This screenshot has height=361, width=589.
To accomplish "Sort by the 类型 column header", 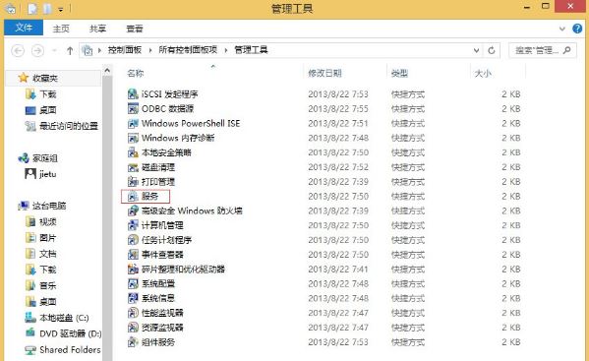I will [x=399, y=73].
